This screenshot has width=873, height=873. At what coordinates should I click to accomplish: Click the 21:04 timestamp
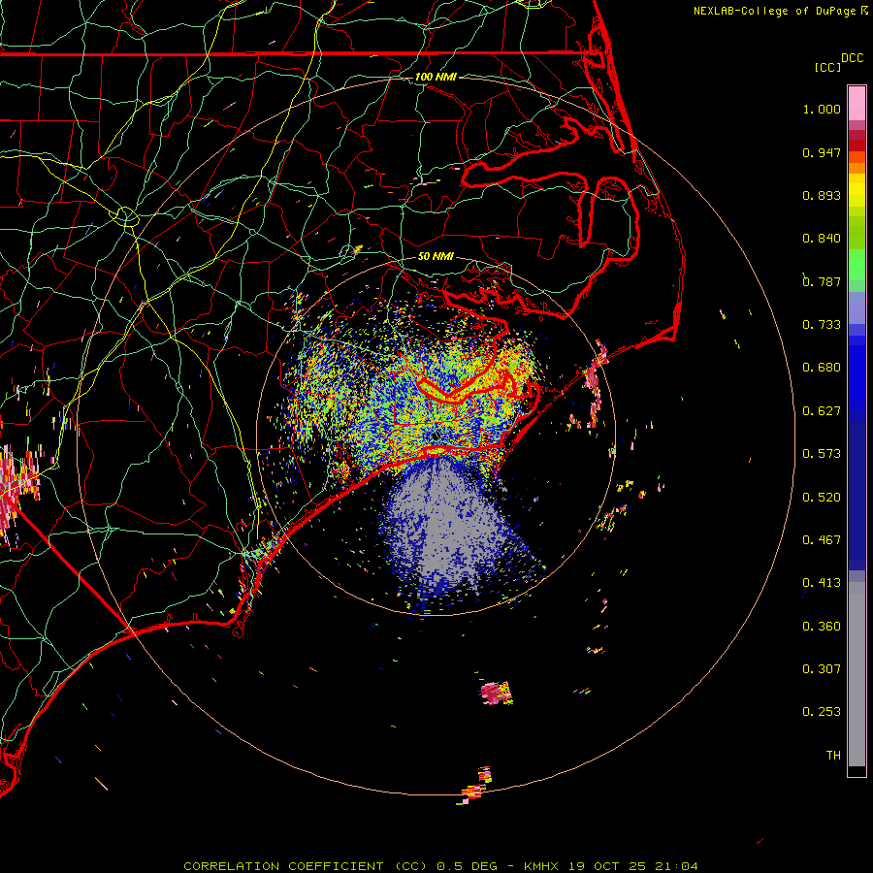coord(676,866)
